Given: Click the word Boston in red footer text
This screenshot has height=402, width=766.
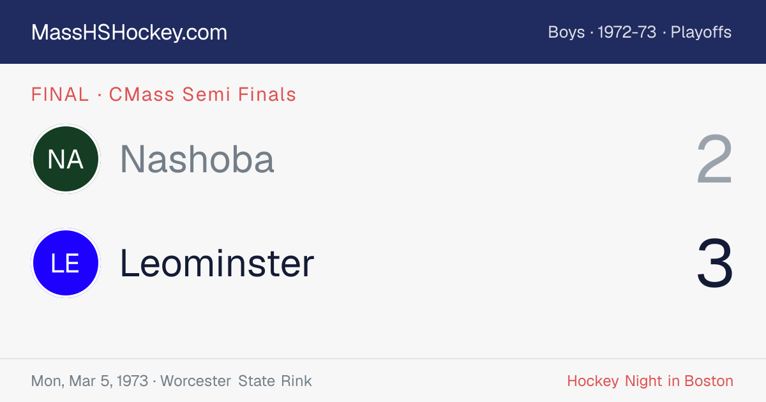Looking at the screenshot, I should (x=709, y=382).
